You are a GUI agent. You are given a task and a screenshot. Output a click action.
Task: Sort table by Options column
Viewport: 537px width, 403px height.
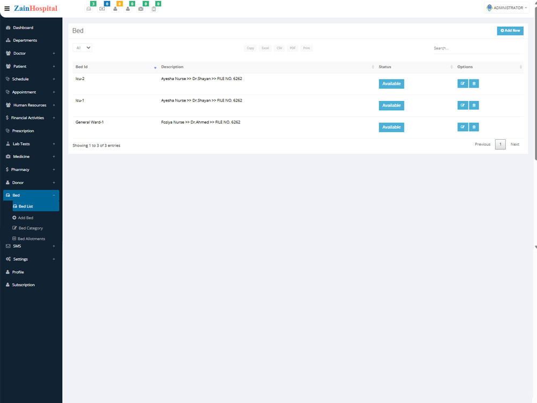click(x=489, y=67)
